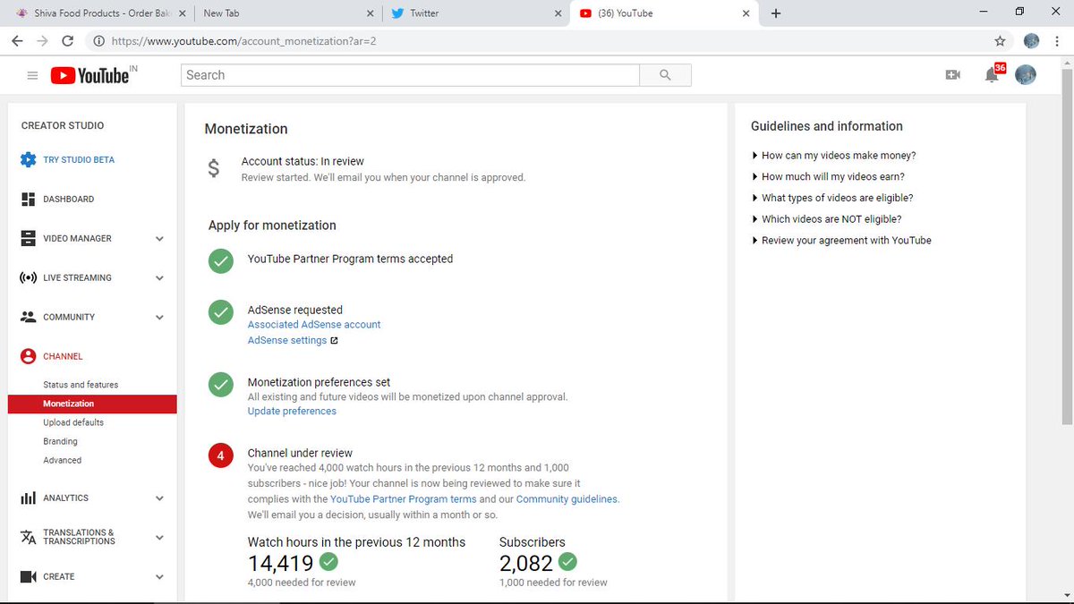Screen dimensions: 1074x604
Task: Open the AdSense settings link
Action: click(x=287, y=341)
